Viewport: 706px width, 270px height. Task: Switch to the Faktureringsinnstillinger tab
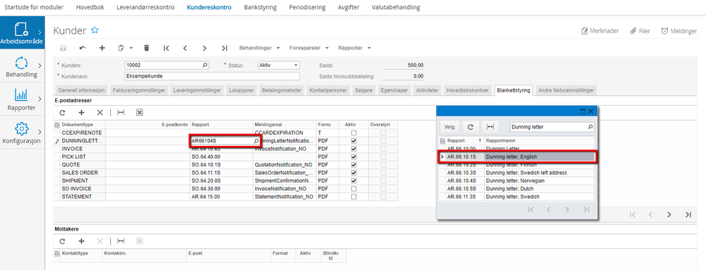tap(139, 90)
